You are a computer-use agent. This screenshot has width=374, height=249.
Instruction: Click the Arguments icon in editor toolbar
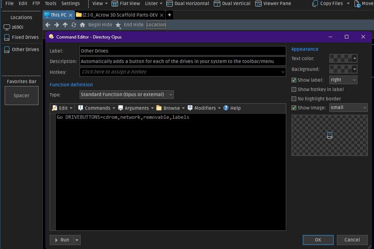pos(121,108)
